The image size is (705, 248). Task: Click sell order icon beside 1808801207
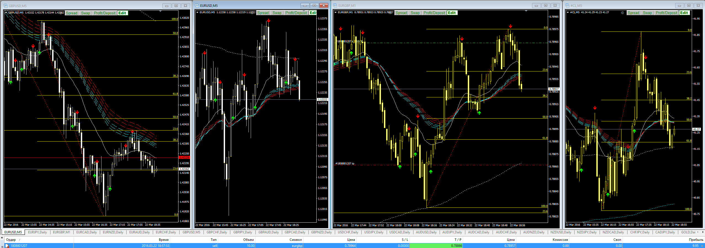(7, 246)
